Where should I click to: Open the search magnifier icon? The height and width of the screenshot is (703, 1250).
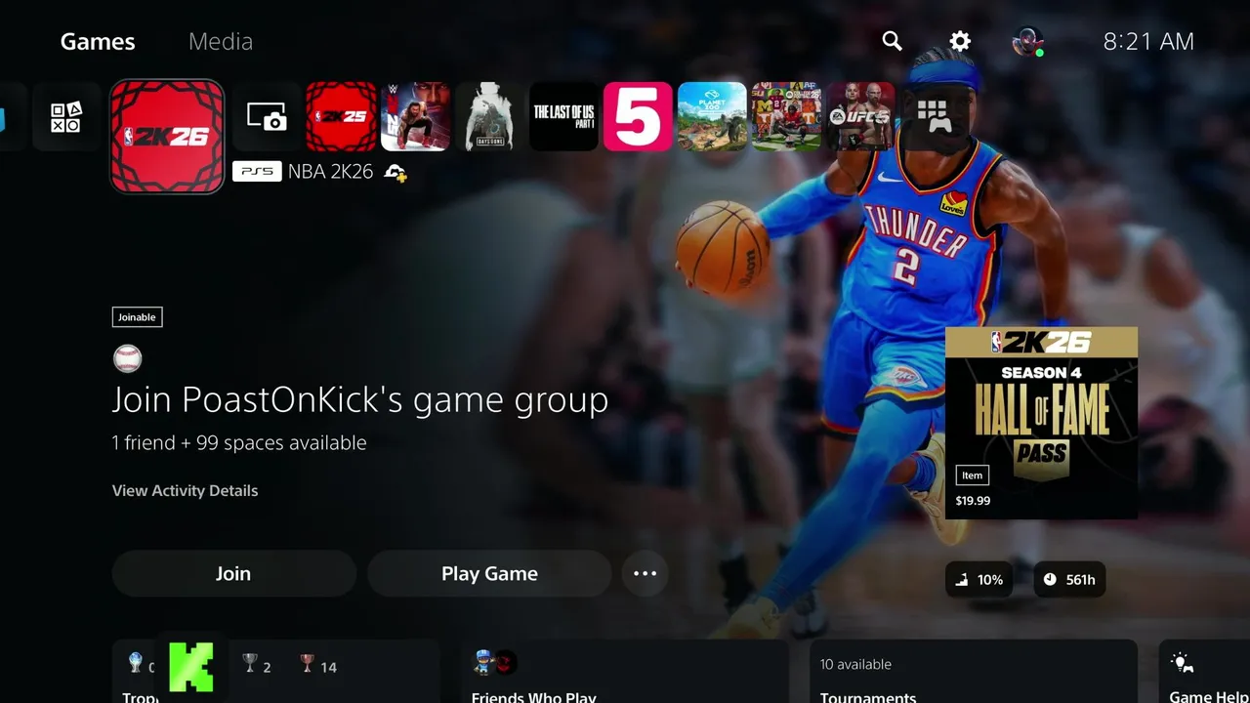click(x=892, y=41)
